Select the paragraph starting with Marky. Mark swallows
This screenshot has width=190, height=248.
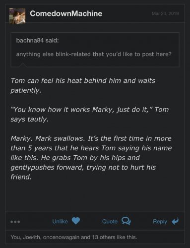[91, 158]
